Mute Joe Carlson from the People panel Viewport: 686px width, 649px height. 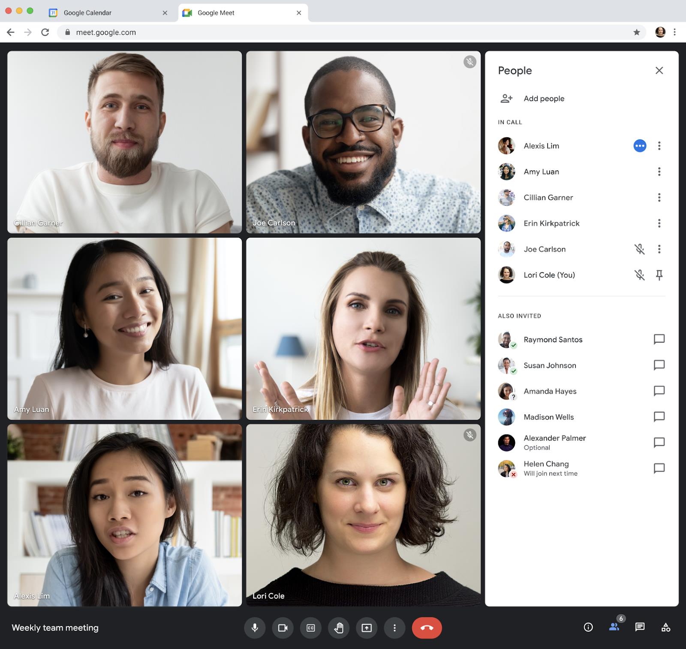tap(639, 249)
